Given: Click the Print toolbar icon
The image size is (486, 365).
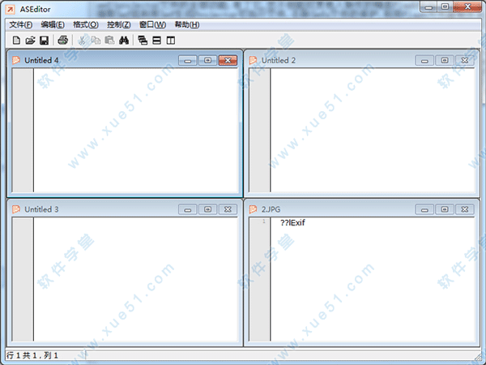Looking at the screenshot, I should click(x=62, y=40).
